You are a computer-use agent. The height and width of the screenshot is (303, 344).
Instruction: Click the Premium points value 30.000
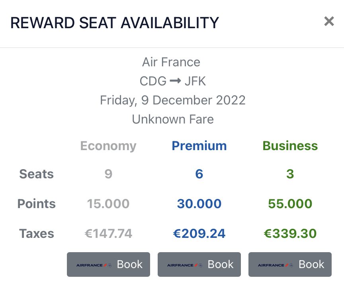click(199, 204)
